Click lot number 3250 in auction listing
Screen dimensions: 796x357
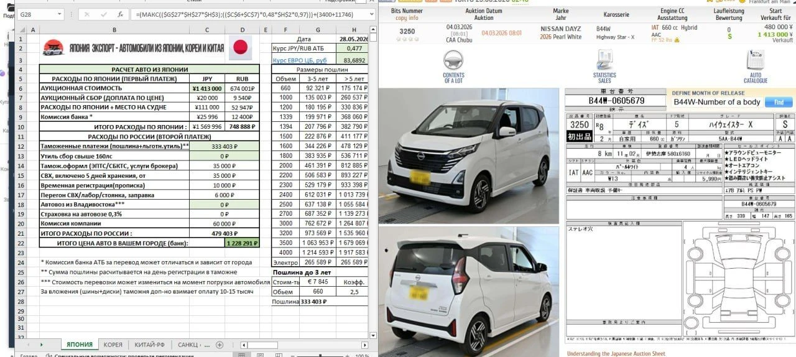click(407, 31)
